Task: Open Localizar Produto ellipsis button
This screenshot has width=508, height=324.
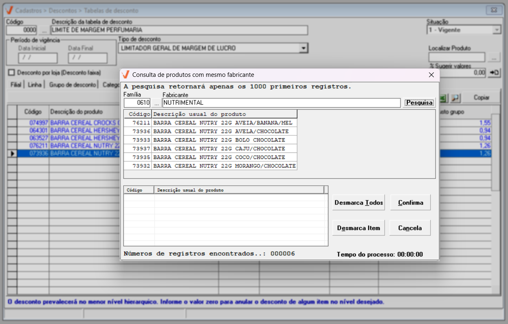Action: (494, 57)
